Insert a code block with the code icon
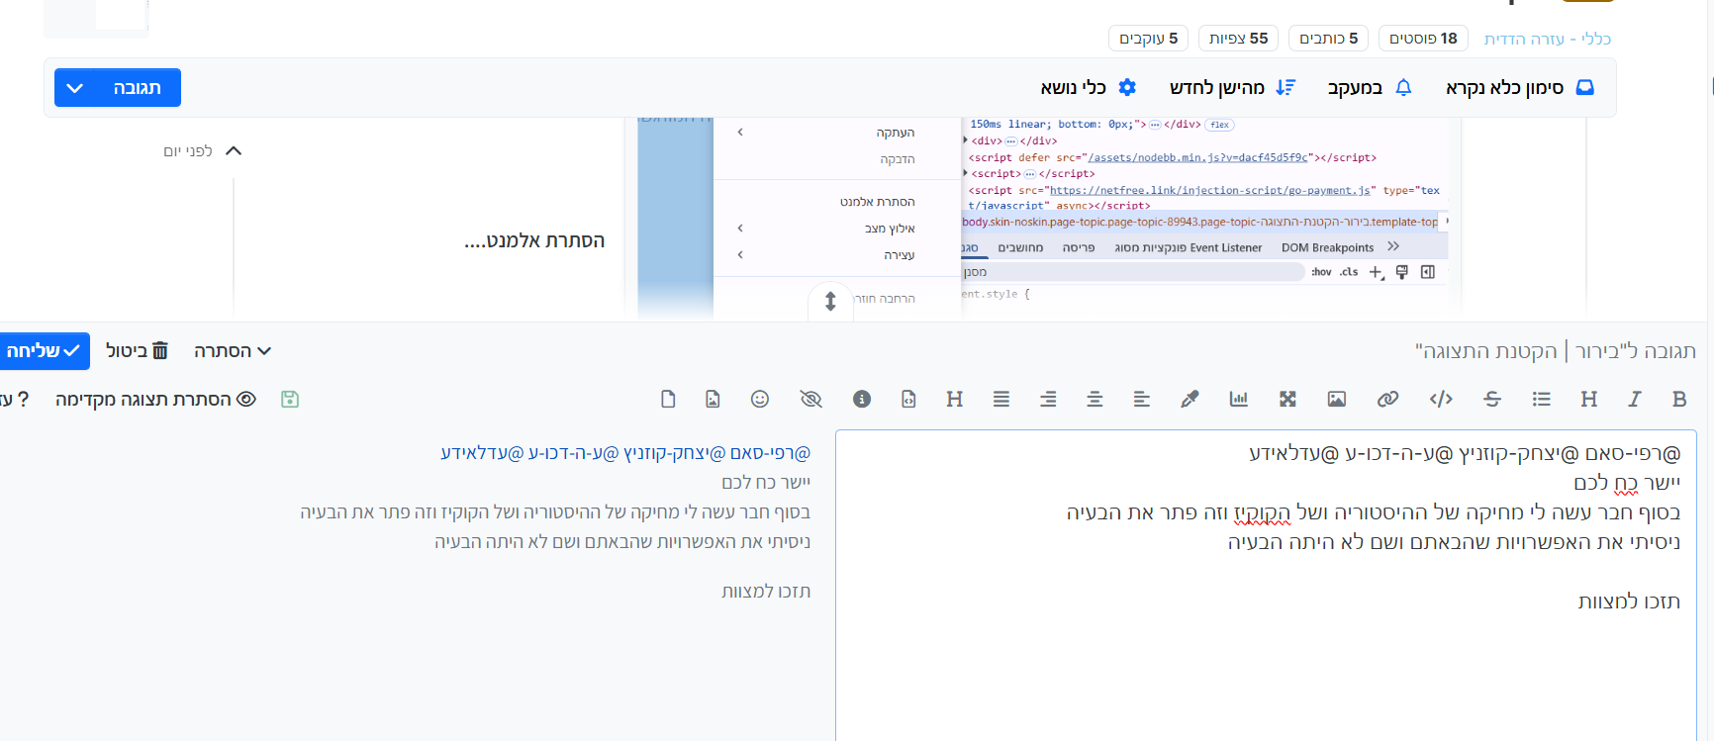 1441,399
